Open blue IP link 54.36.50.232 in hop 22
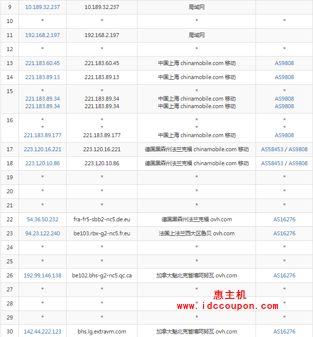313x337 pixels. coord(42,219)
